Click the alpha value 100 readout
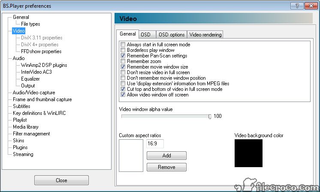This screenshot has height=192, width=320. 217,116
